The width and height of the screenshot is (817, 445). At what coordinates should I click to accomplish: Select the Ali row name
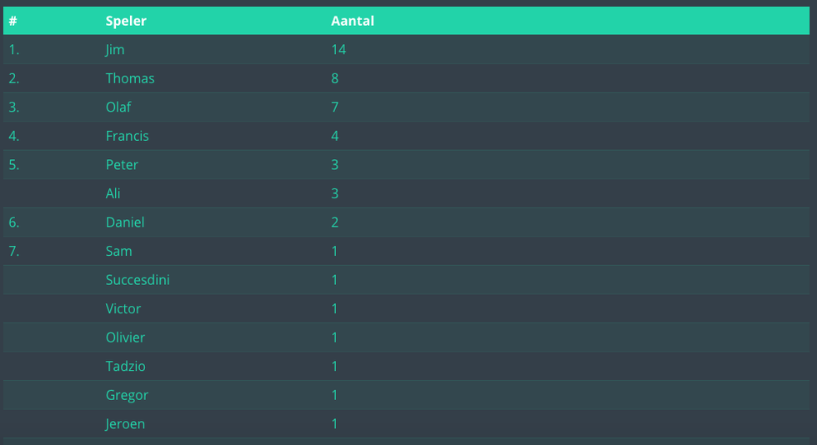point(113,193)
